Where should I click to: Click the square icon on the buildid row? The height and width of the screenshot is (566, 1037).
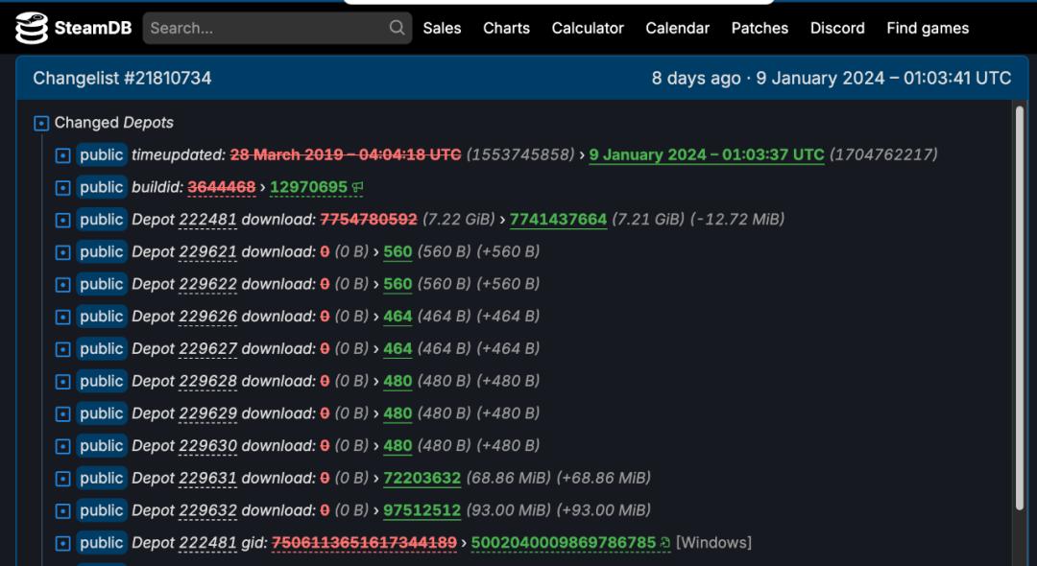(62, 188)
